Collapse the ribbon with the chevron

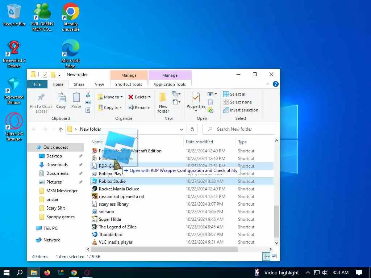click(268, 84)
